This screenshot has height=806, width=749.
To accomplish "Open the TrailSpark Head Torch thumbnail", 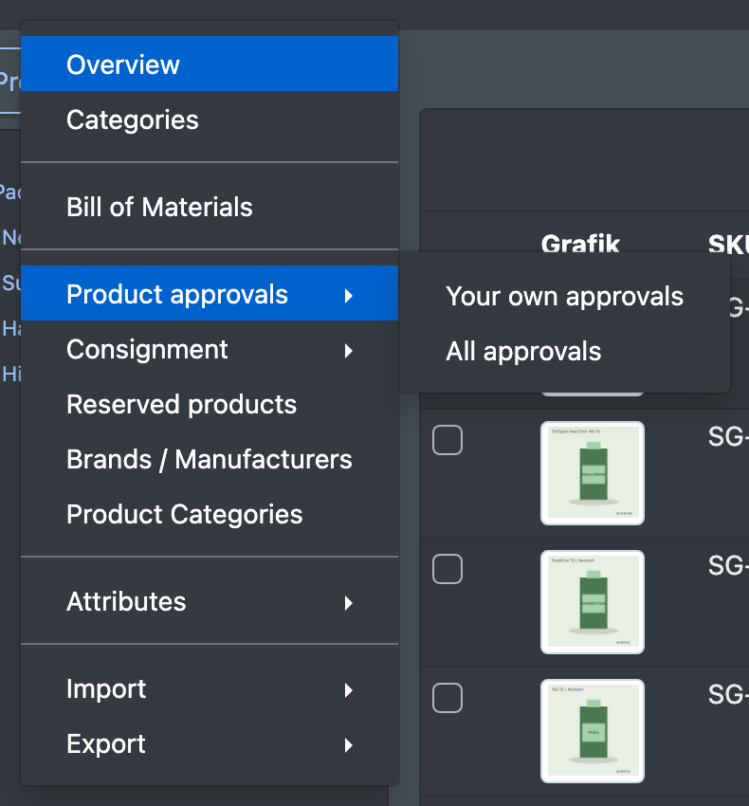I will 593,473.
